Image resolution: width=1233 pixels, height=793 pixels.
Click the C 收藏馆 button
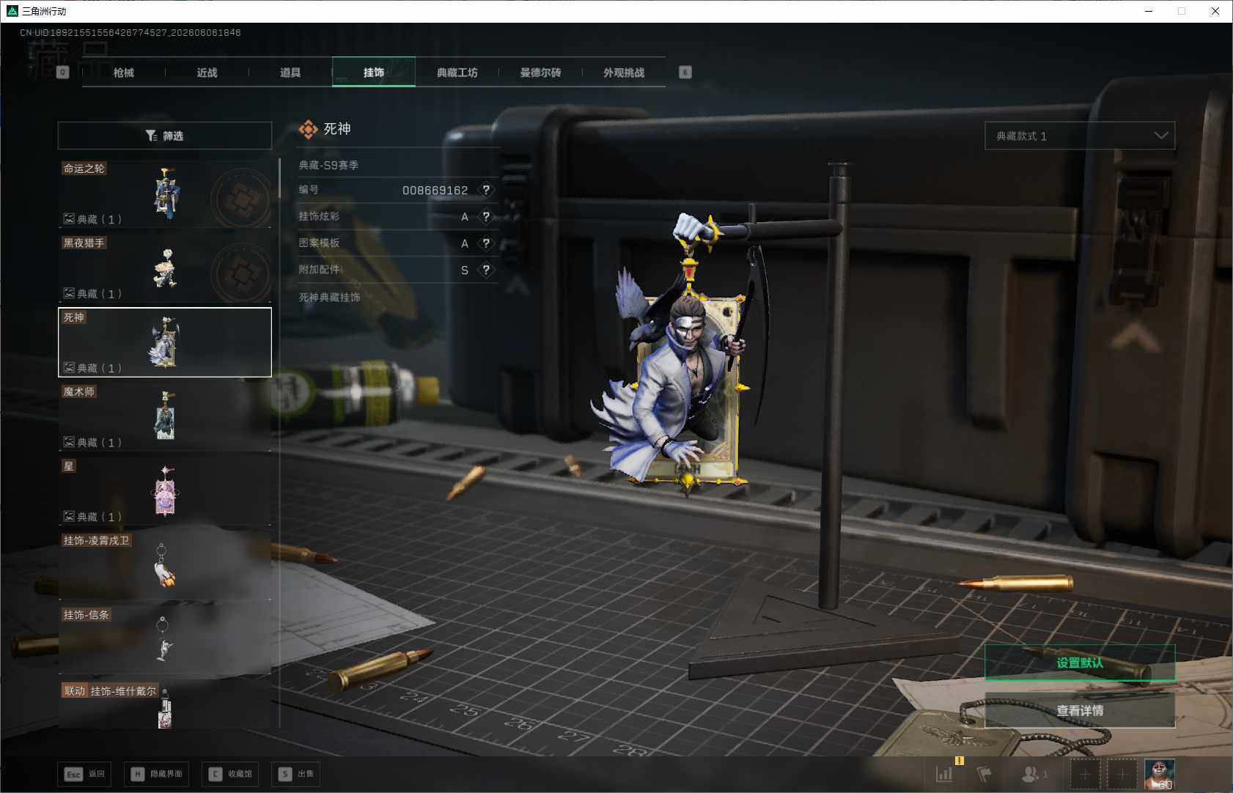(x=230, y=774)
